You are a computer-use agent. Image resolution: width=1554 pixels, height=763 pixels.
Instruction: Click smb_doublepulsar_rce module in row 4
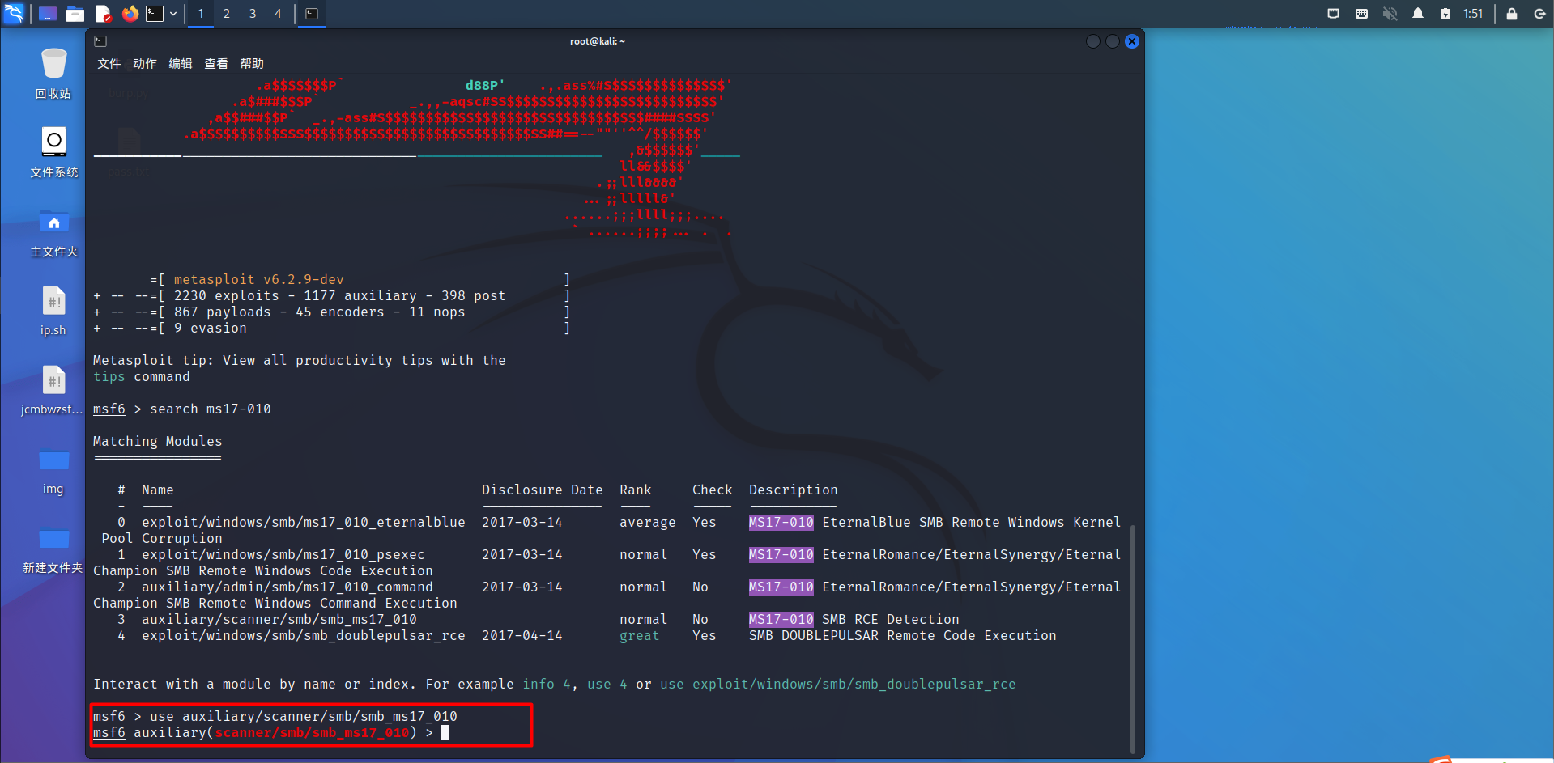click(304, 636)
